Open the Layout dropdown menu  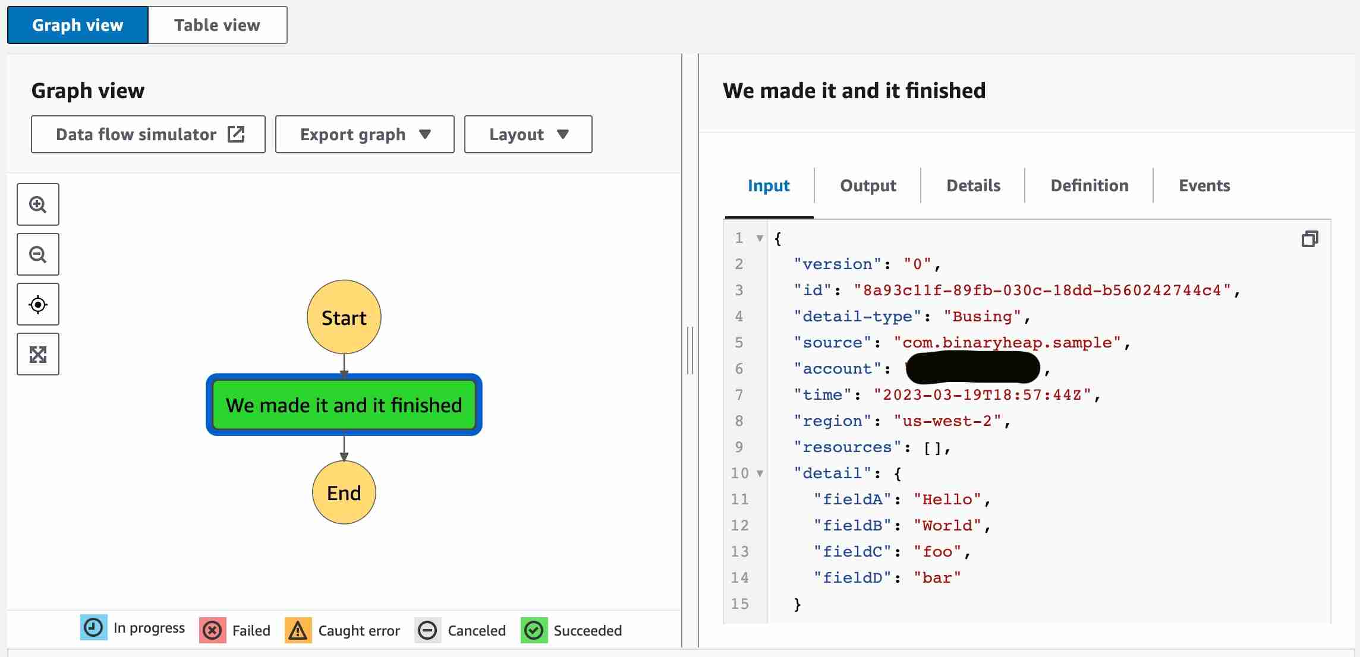pos(528,134)
